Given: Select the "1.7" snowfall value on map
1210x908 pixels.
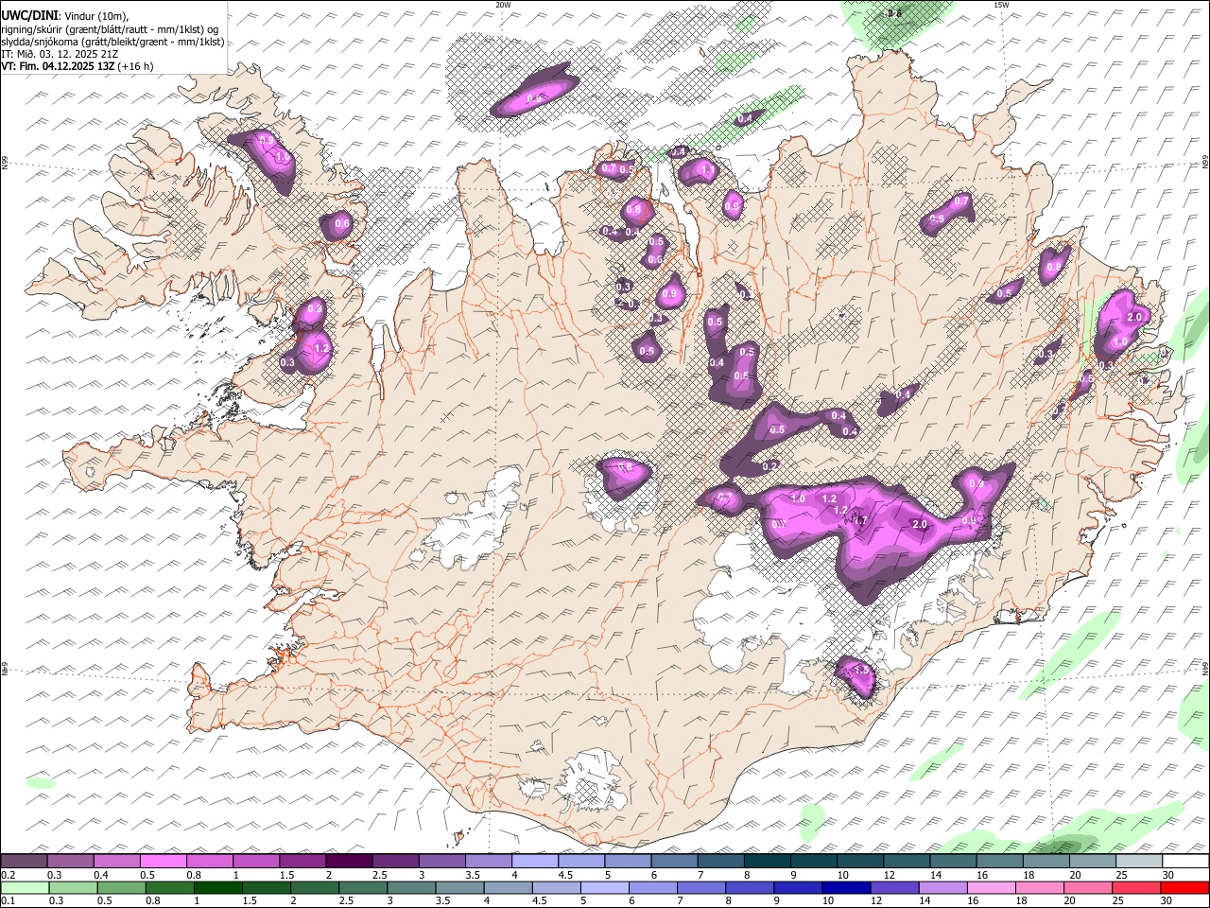Looking at the screenshot, I should pyautogui.click(x=859, y=519).
